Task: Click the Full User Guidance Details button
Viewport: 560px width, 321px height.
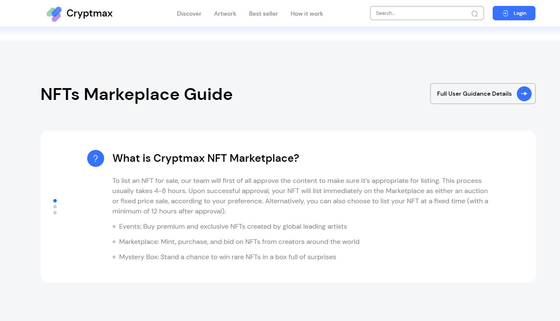Action: click(x=483, y=94)
